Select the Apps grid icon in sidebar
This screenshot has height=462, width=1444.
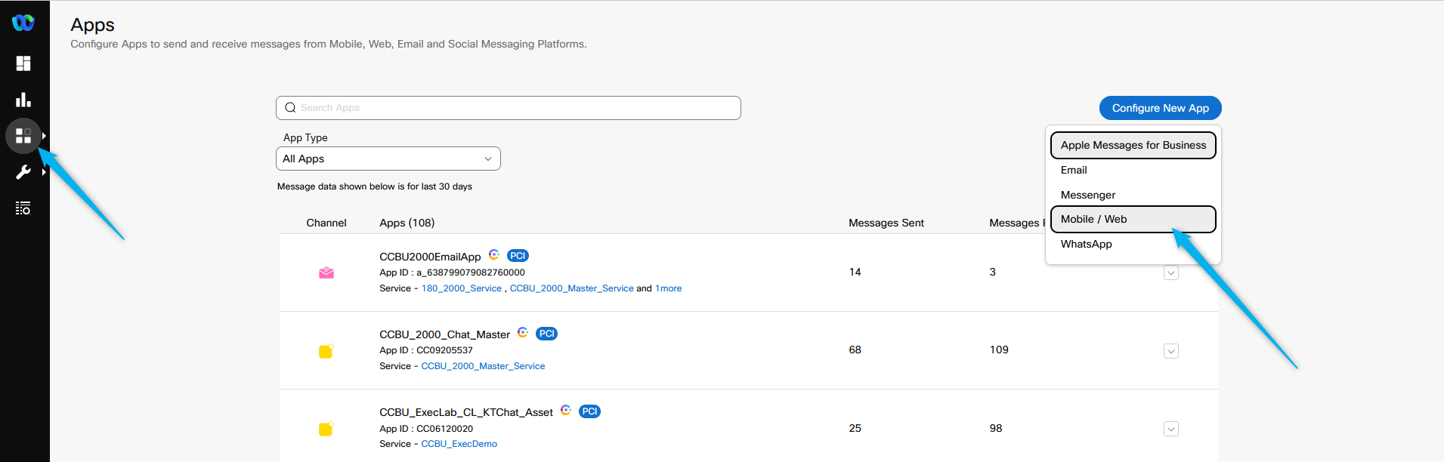[x=23, y=136]
